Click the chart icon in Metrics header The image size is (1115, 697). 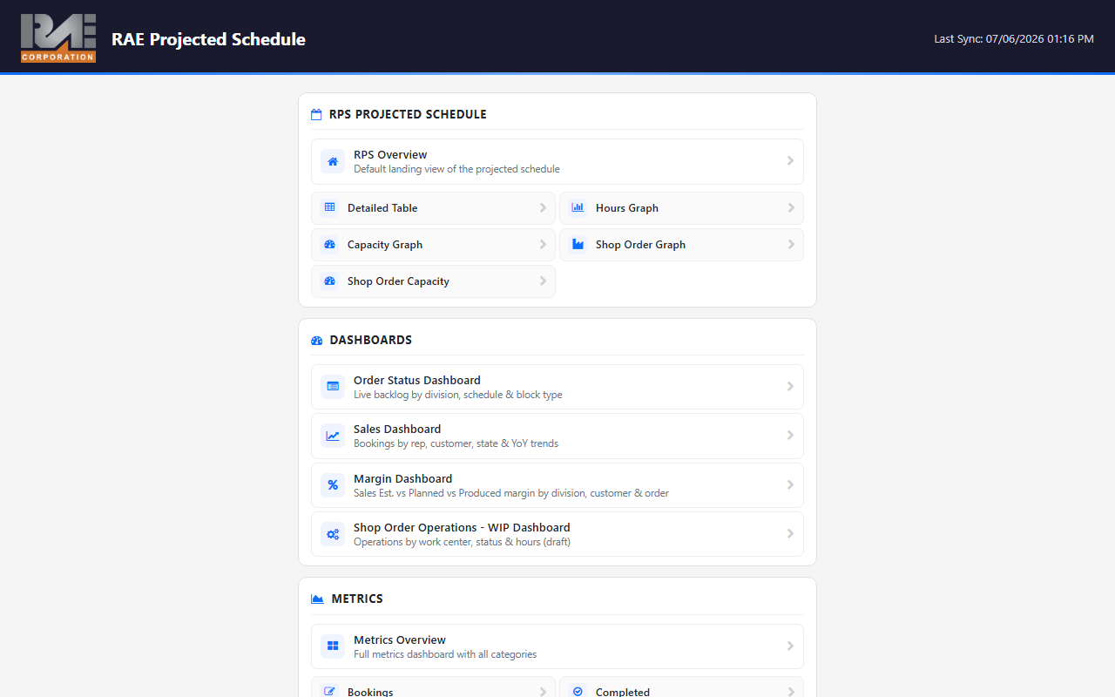pyautogui.click(x=317, y=599)
